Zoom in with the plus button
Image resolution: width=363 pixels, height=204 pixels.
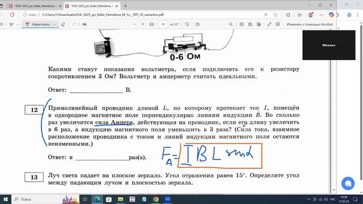[x=143, y=24]
